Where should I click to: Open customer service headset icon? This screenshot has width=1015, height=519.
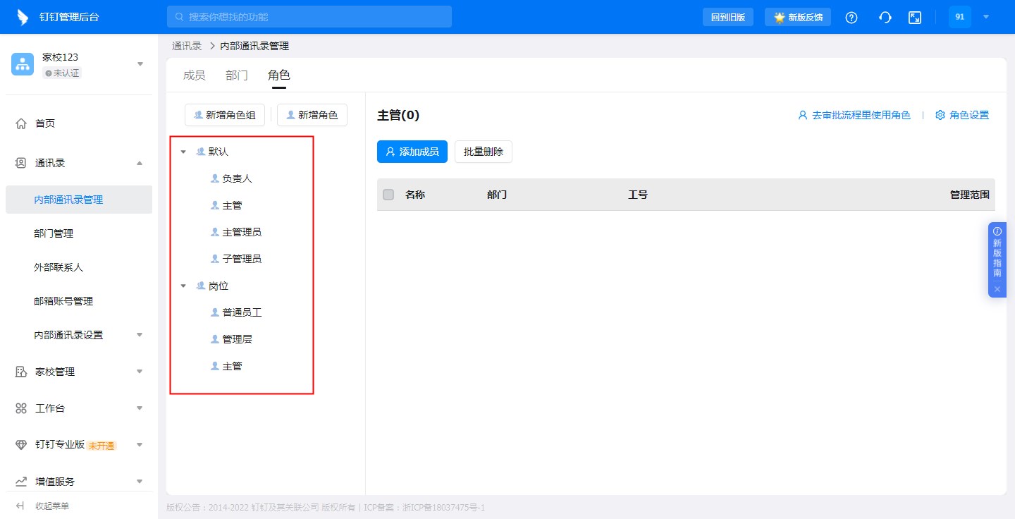(x=885, y=18)
